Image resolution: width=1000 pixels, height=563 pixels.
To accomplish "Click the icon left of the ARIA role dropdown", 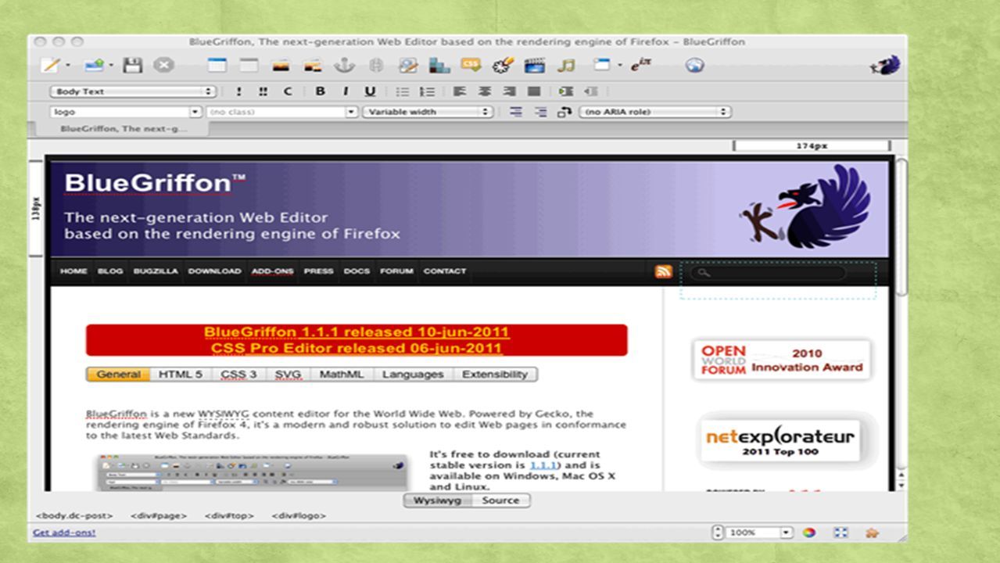I will pos(565,112).
